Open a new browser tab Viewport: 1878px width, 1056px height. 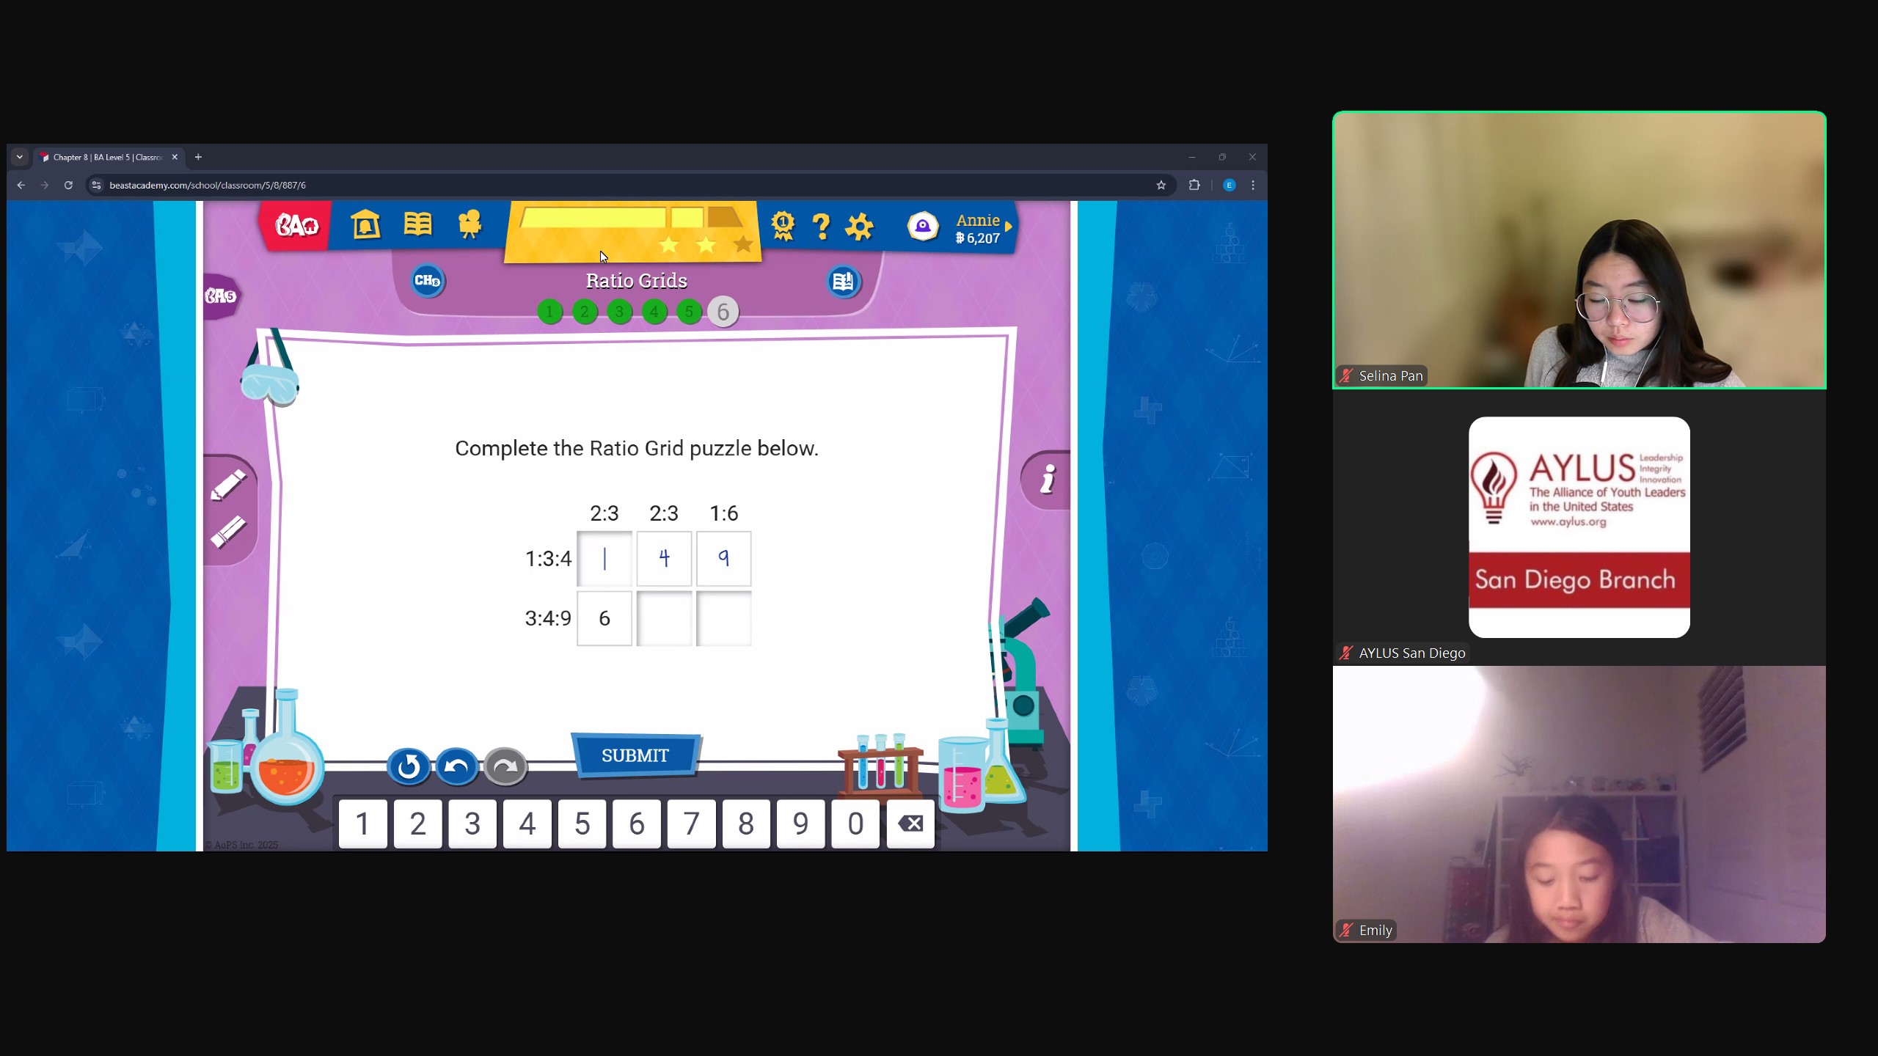(x=198, y=157)
